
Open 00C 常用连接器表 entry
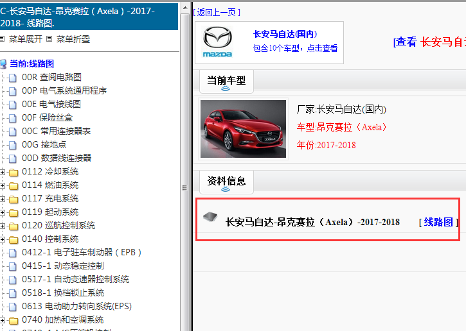pyautogui.click(x=56, y=131)
